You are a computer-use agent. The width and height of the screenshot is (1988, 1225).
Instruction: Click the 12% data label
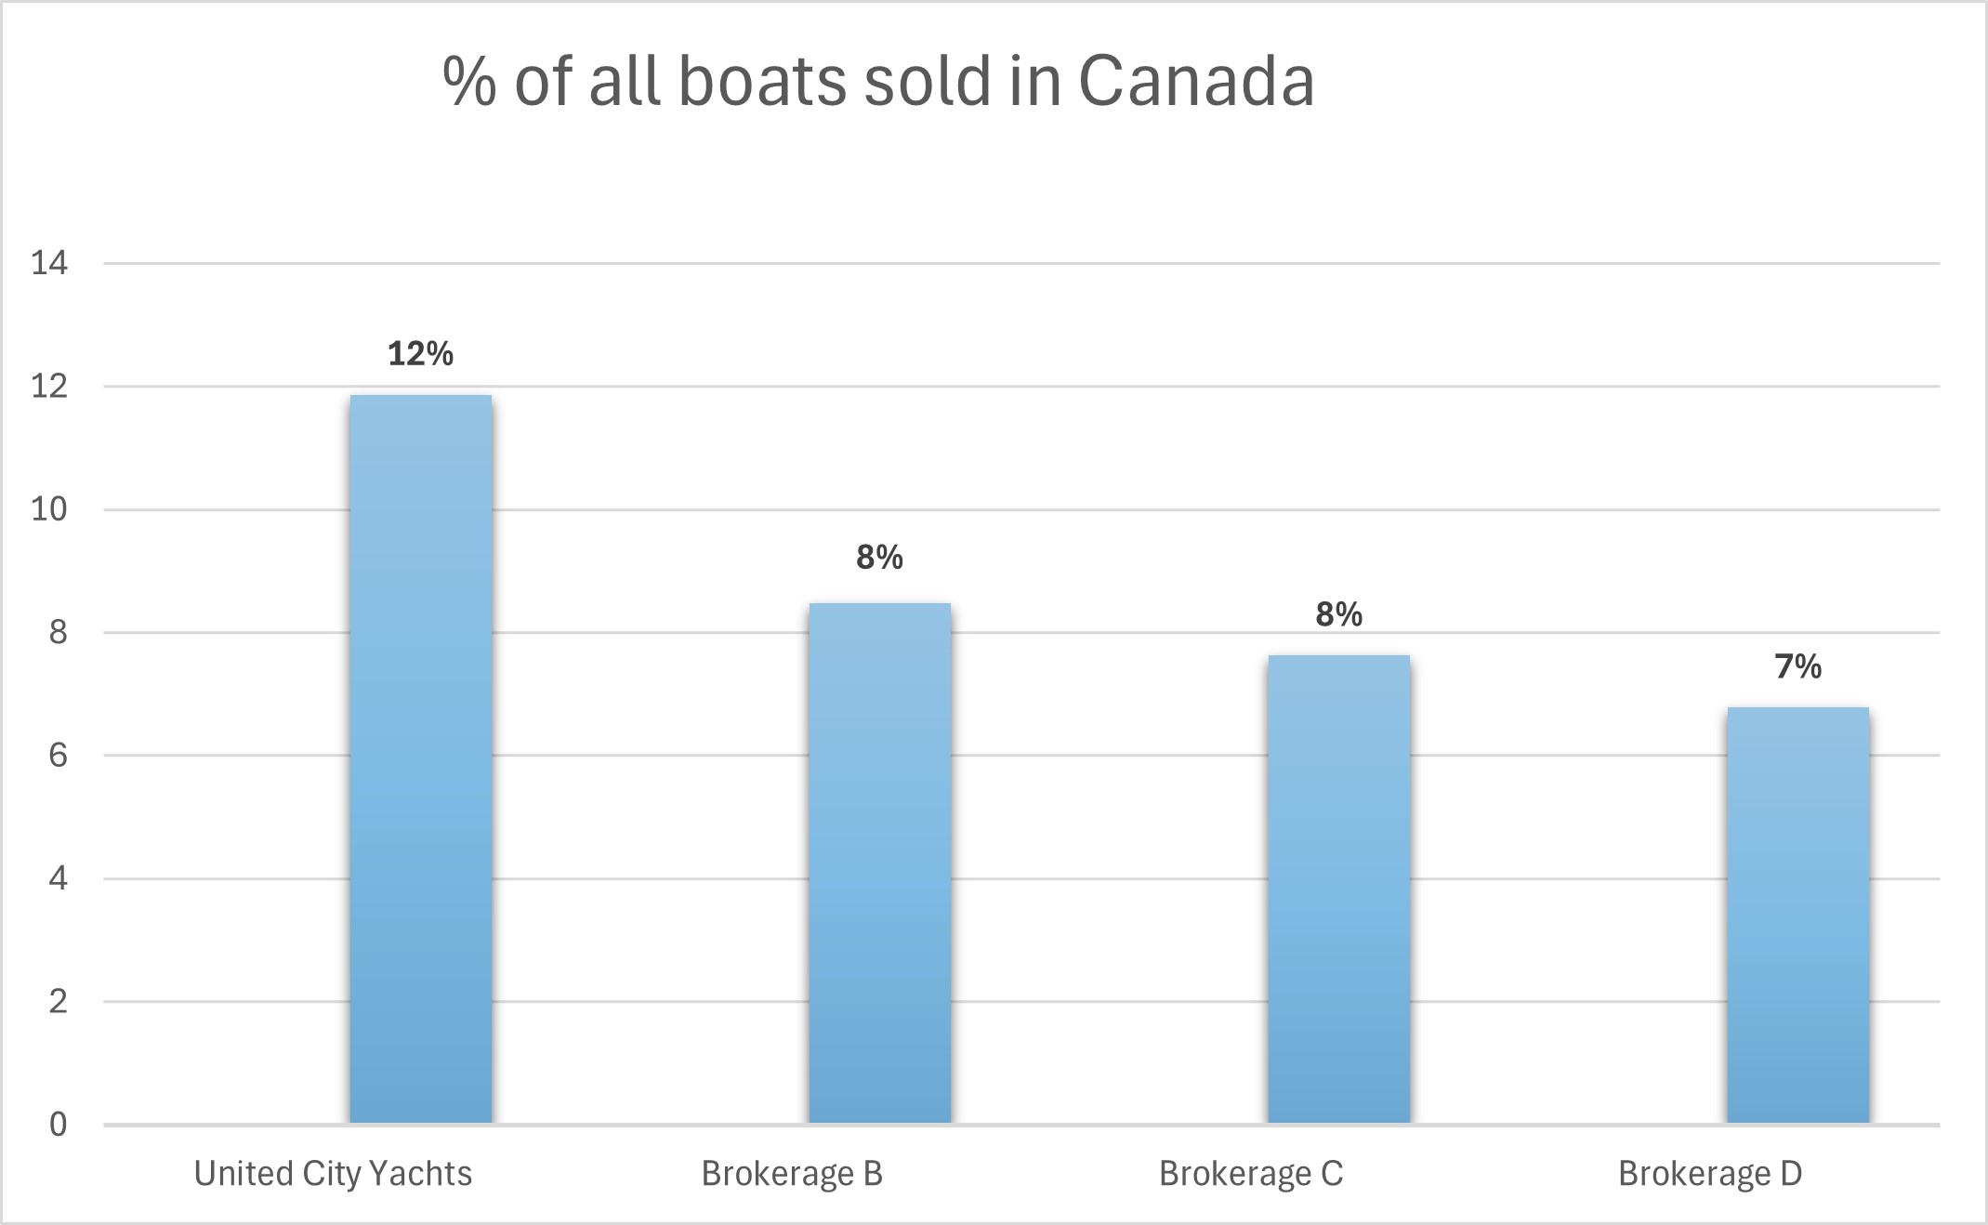tap(420, 354)
